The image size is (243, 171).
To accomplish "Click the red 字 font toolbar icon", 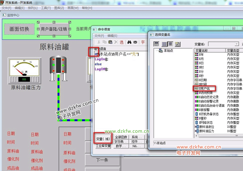I will coord(143,42).
